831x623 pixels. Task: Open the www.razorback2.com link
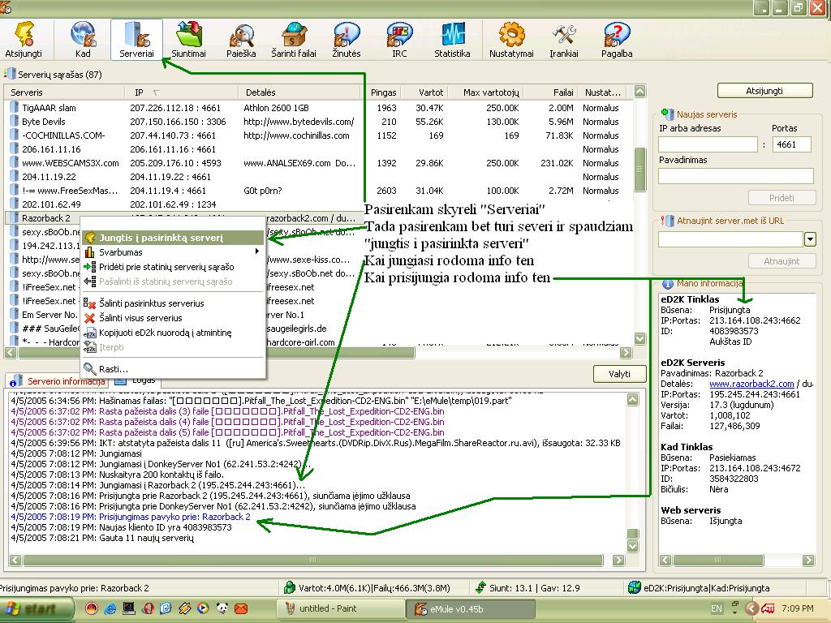pyautogui.click(x=751, y=384)
